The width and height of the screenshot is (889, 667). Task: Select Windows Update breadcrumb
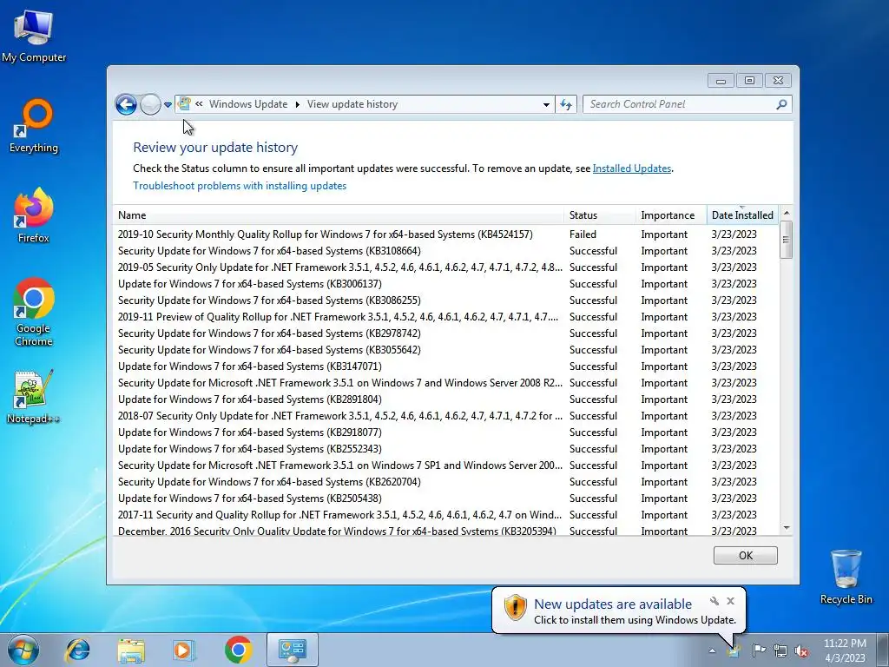pyautogui.click(x=247, y=104)
